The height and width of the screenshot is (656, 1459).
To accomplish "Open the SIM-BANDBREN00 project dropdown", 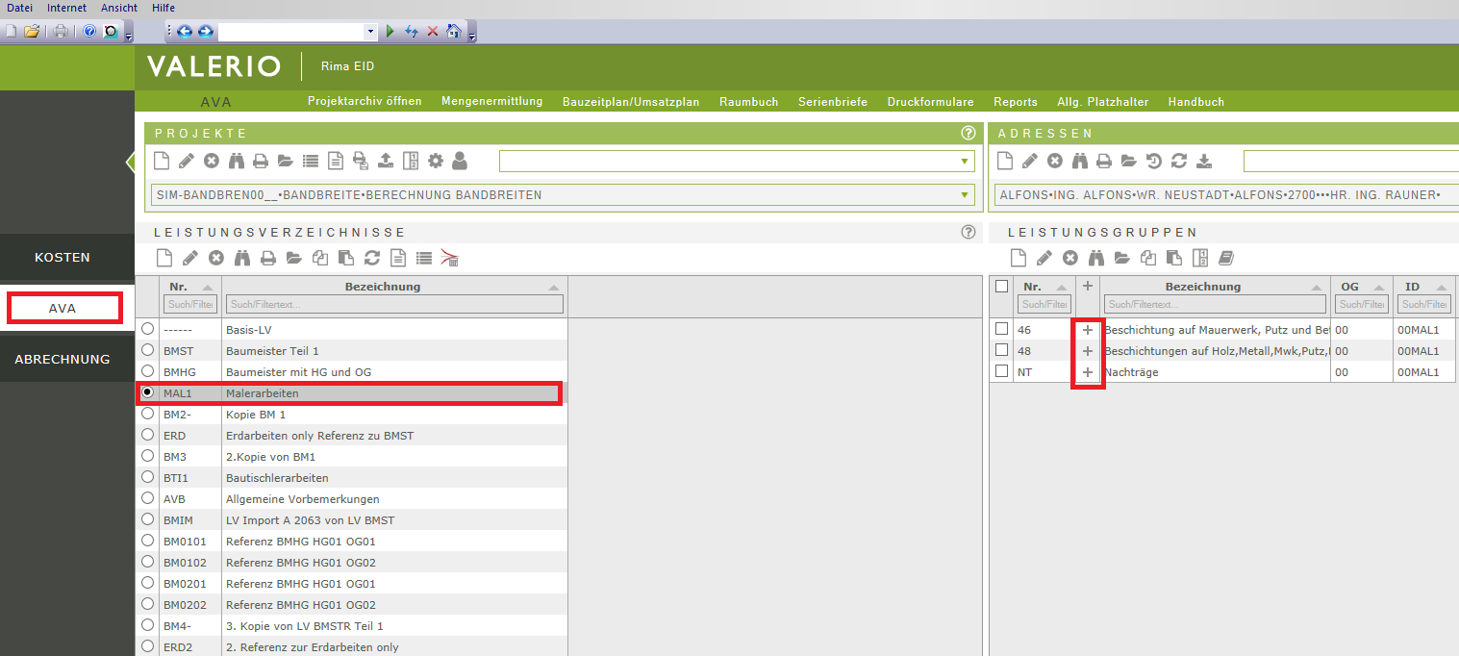I will [x=965, y=195].
